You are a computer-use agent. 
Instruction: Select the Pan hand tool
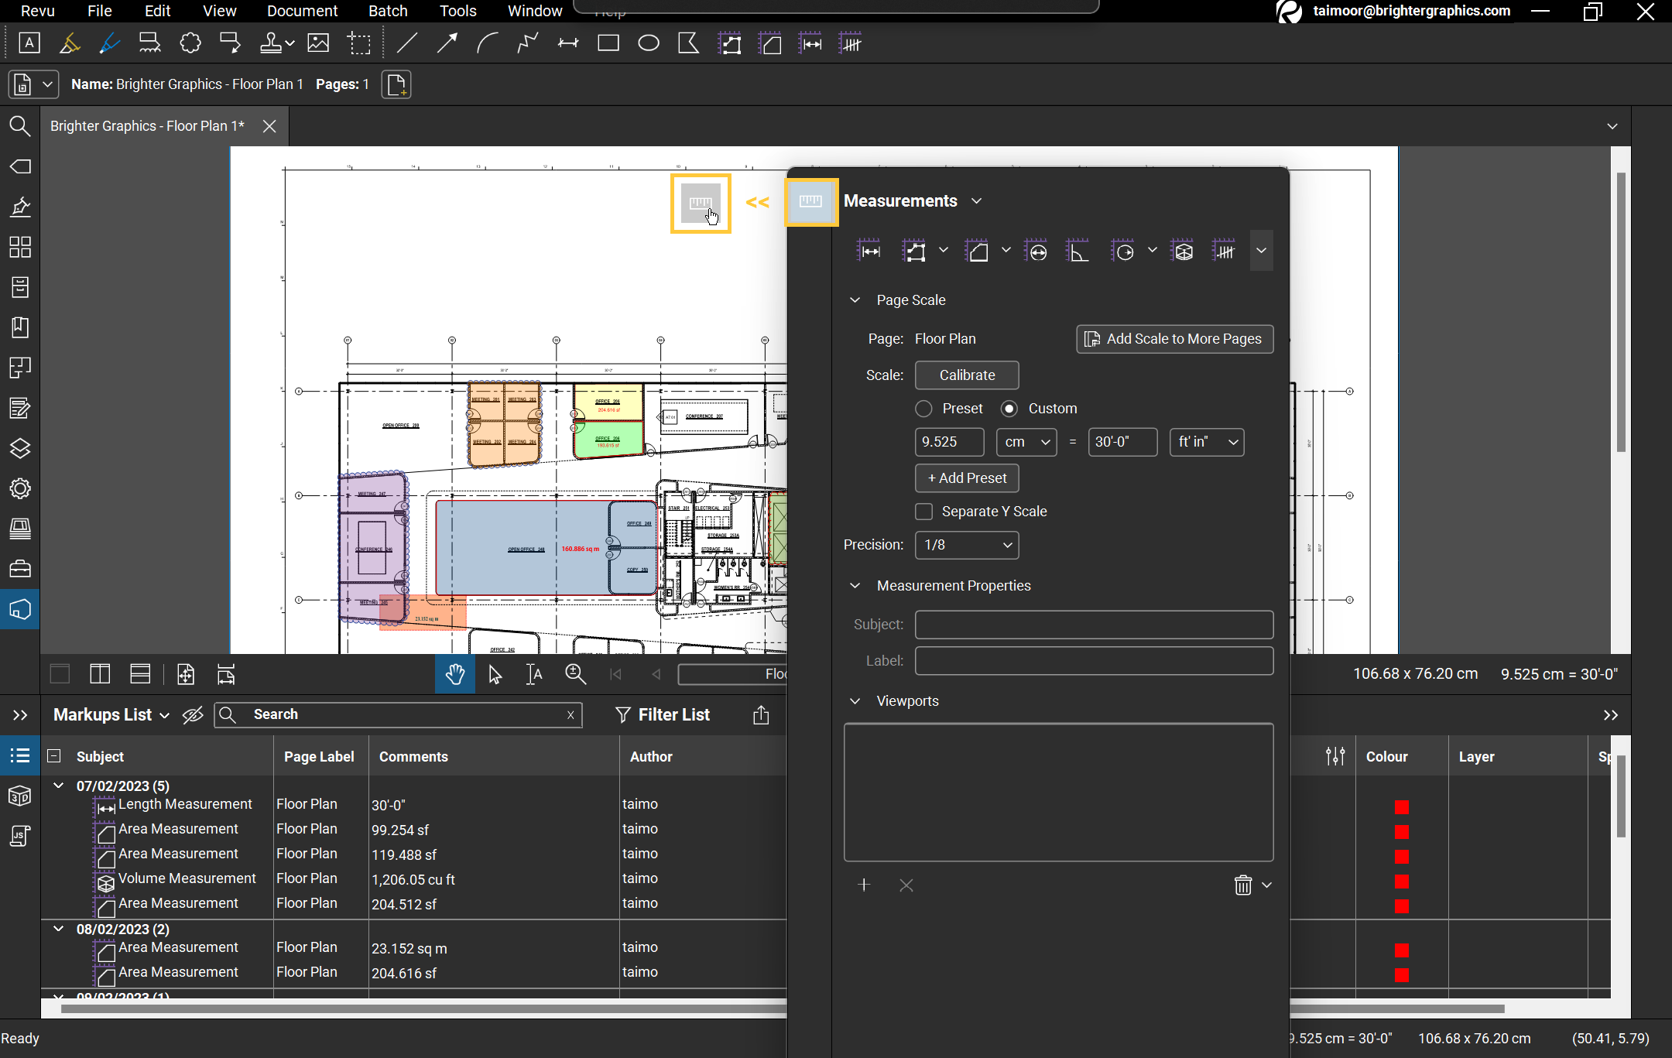coord(454,675)
